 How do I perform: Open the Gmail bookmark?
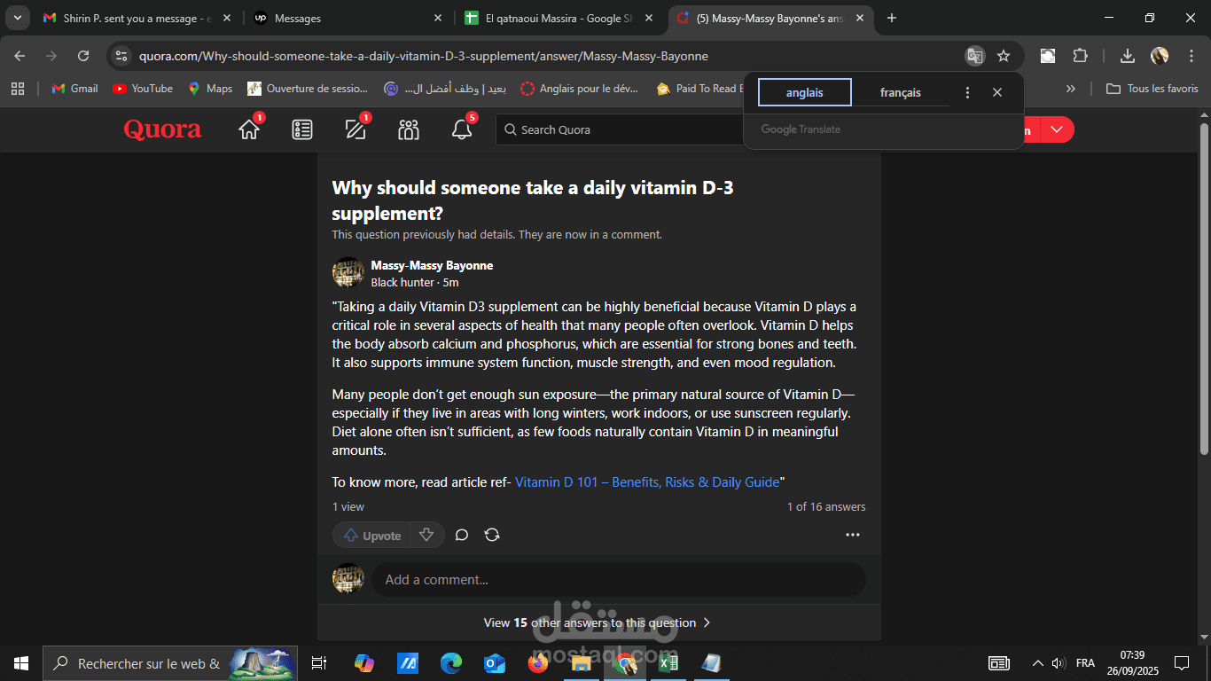74,89
